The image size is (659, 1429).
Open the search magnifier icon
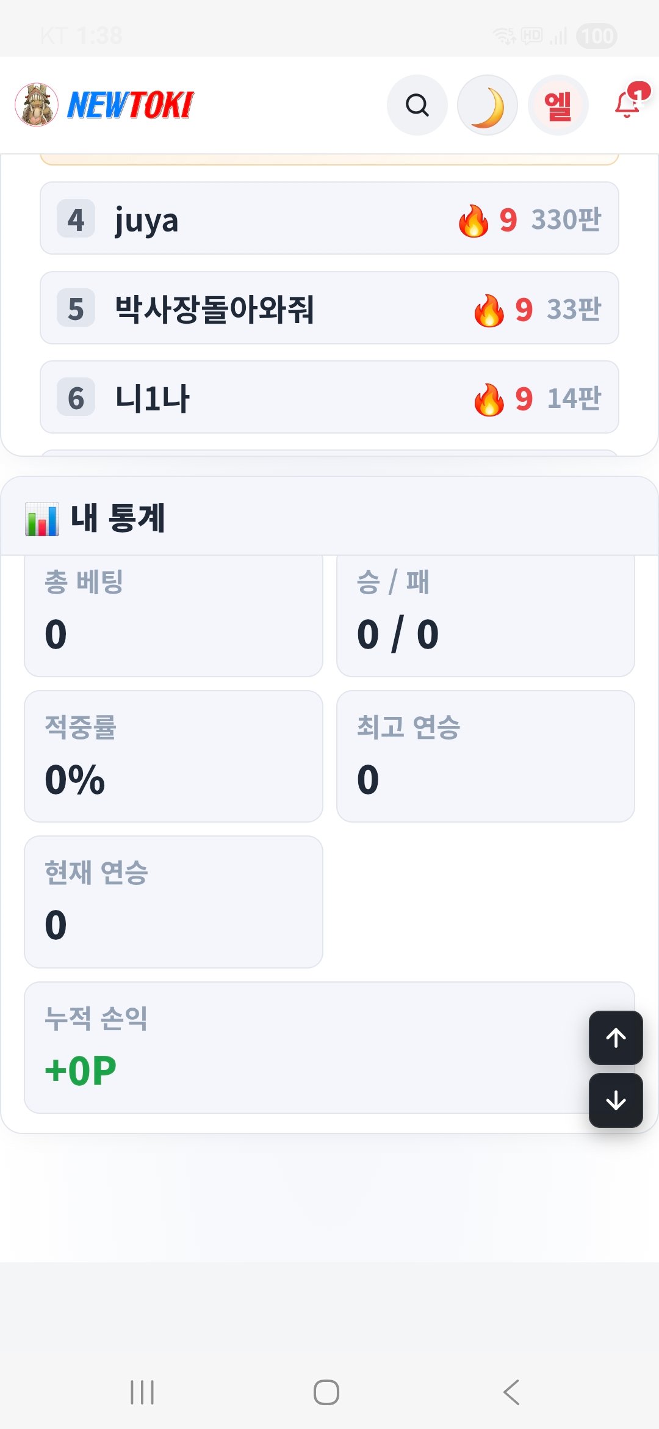pos(417,105)
